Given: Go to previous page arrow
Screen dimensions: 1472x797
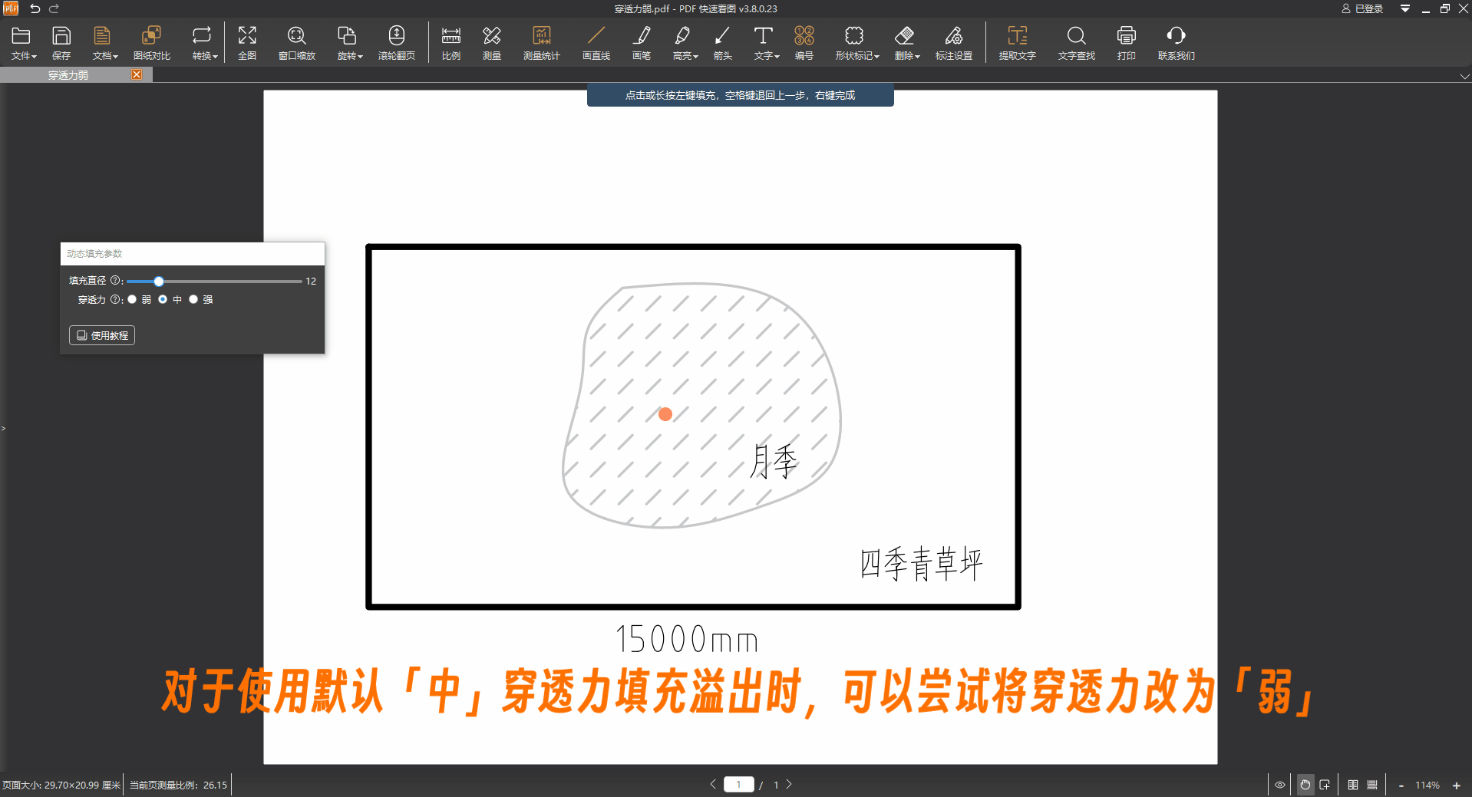Looking at the screenshot, I should coord(713,784).
